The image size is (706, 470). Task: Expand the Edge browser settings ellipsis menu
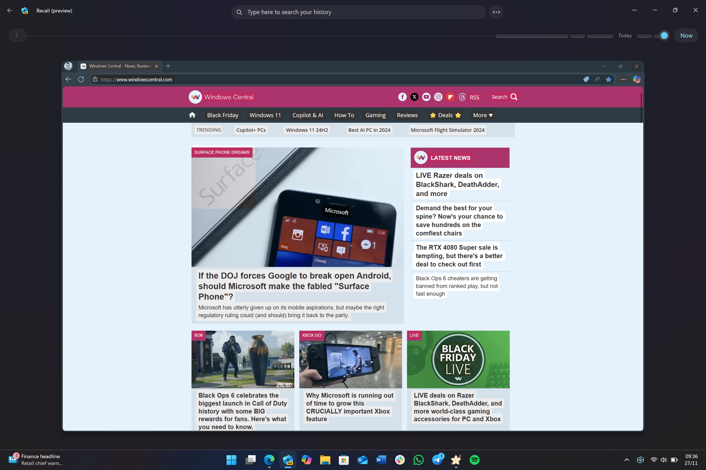click(623, 80)
